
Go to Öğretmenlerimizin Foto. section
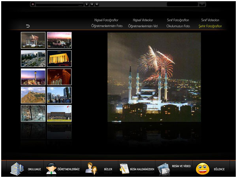[107, 26]
